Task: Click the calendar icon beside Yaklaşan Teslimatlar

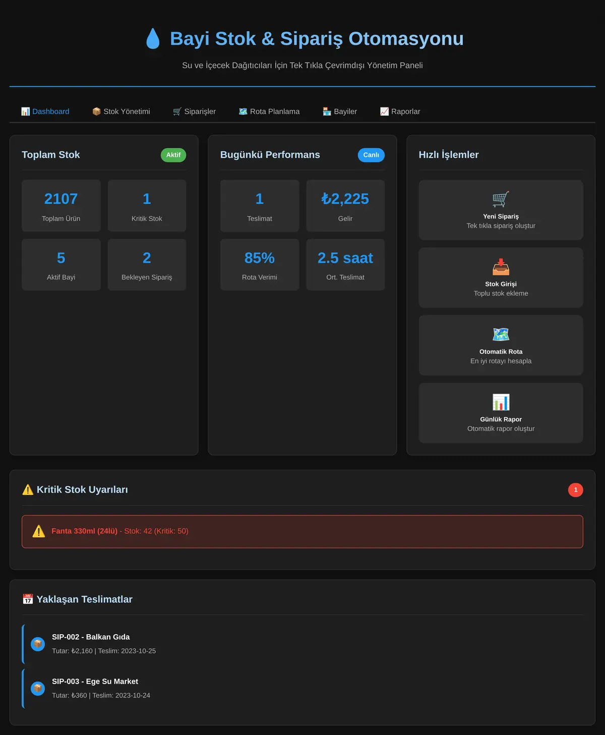Action: coord(28,599)
